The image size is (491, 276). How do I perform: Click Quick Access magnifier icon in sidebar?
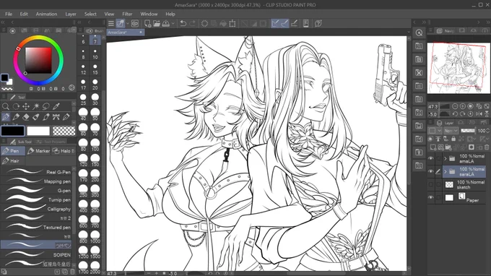point(419,33)
